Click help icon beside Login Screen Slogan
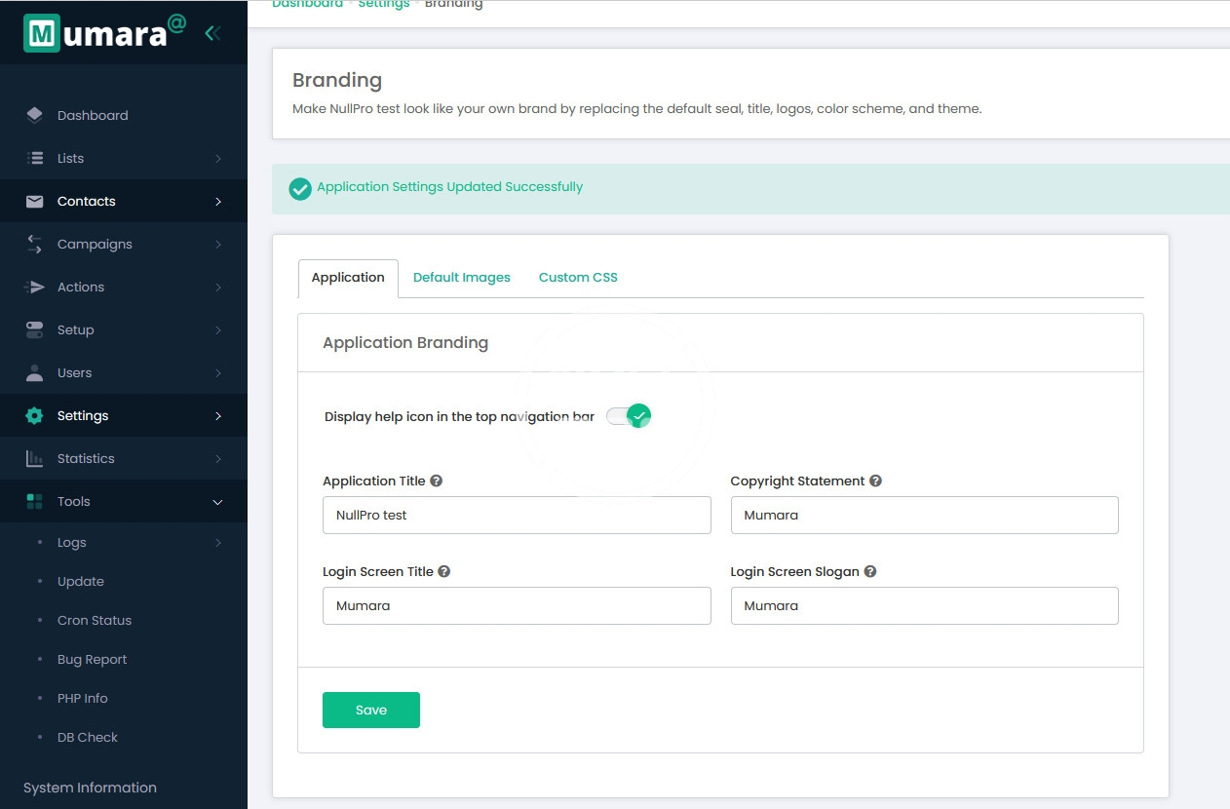This screenshot has height=809, width=1230. [x=870, y=571]
